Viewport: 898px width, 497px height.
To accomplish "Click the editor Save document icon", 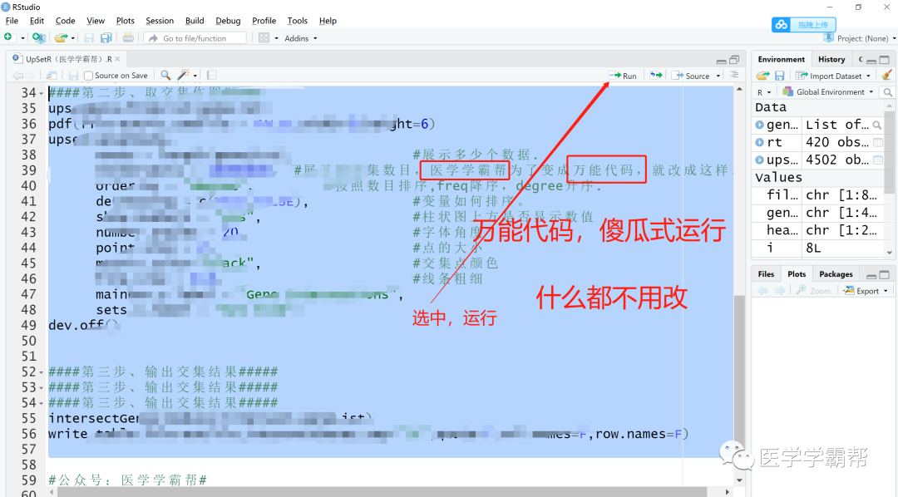I will (73, 76).
